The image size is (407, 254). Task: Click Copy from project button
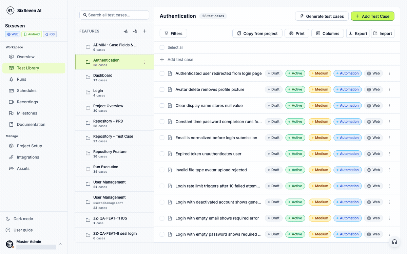pos(257,33)
